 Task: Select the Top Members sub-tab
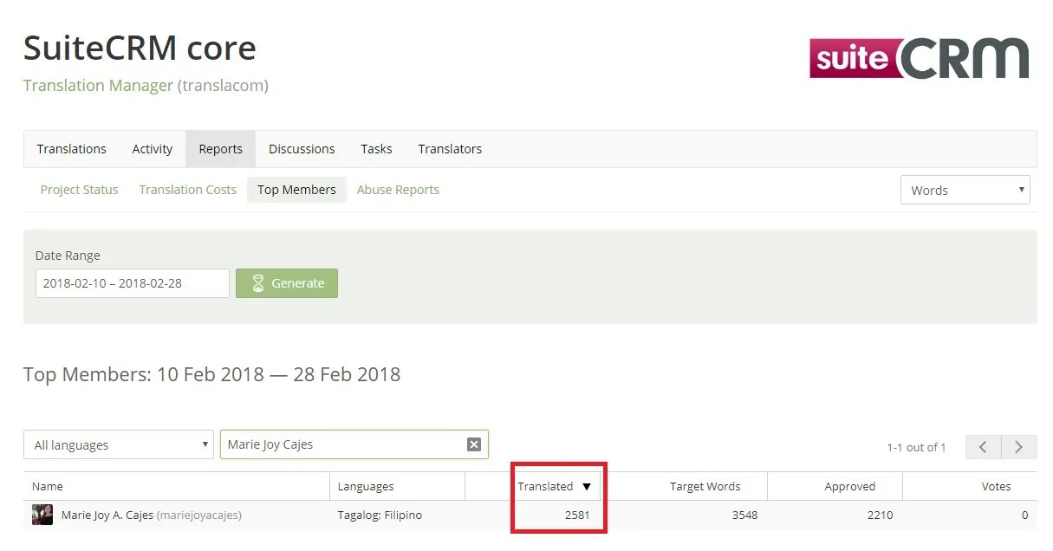point(296,190)
